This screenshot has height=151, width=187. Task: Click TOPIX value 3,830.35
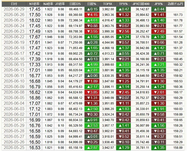pyautogui.click(x=108, y=76)
